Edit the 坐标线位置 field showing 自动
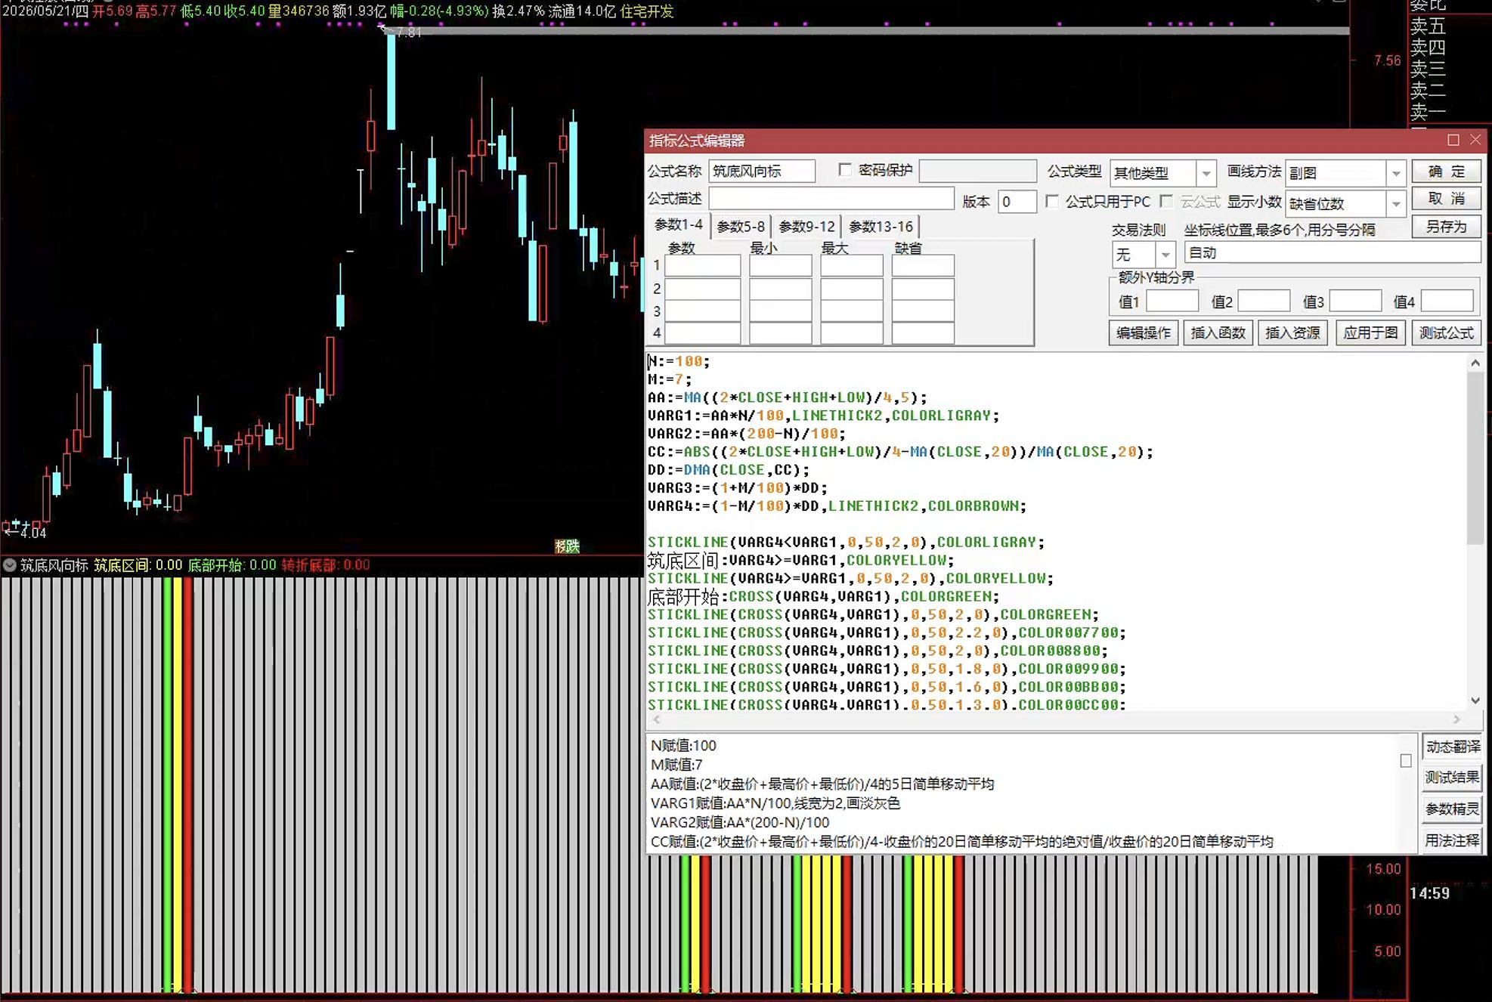Screen dimensions: 1492x1002 point(1332,252)
